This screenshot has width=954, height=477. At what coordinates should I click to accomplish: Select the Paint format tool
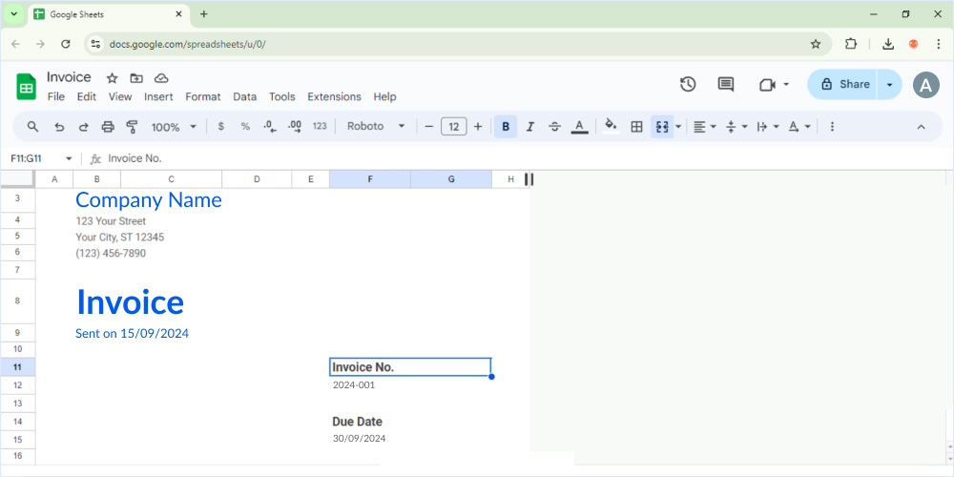click(x=133, y=127)
